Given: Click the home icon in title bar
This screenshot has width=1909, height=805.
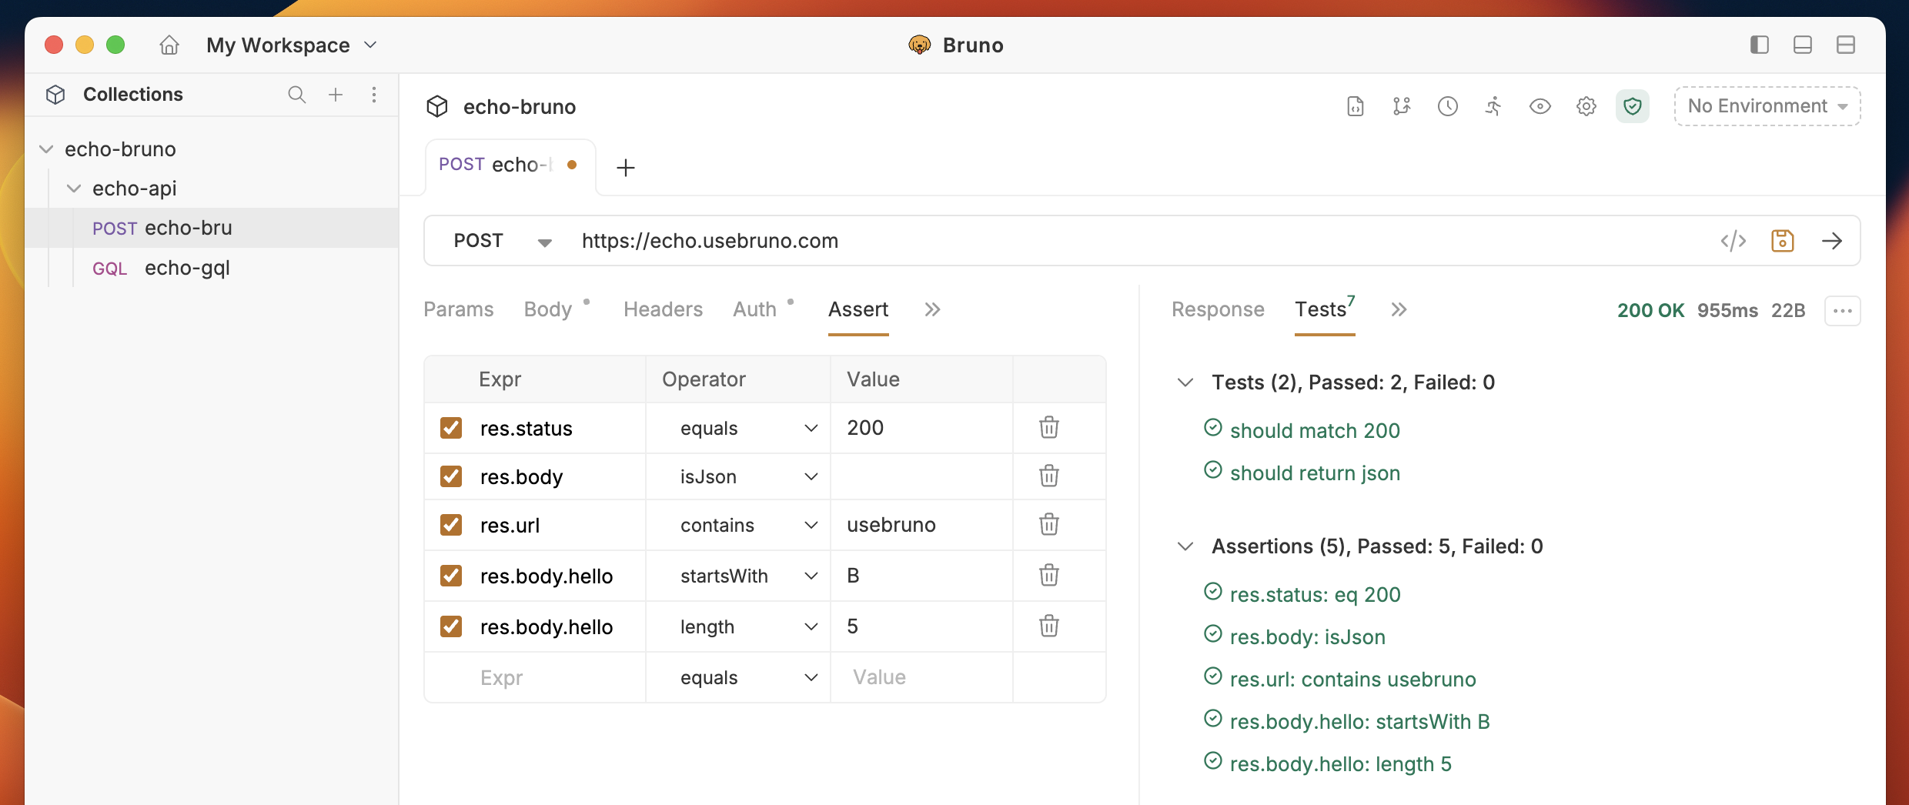Looking at the screenshot, I should tap(169, 45).
